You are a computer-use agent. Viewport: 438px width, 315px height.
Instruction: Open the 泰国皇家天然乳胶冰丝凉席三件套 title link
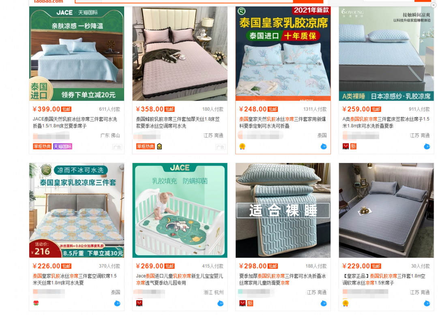[x=282, y=122]
